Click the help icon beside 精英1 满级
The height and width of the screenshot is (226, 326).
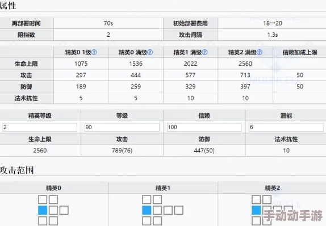[x=205, y=52]
